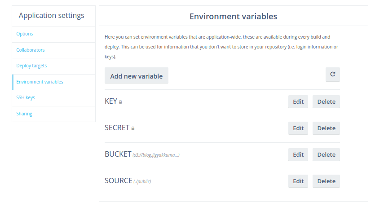Edit the KEY variable
The width and height of the screenshot is (375, 211).
pos(298,101)
